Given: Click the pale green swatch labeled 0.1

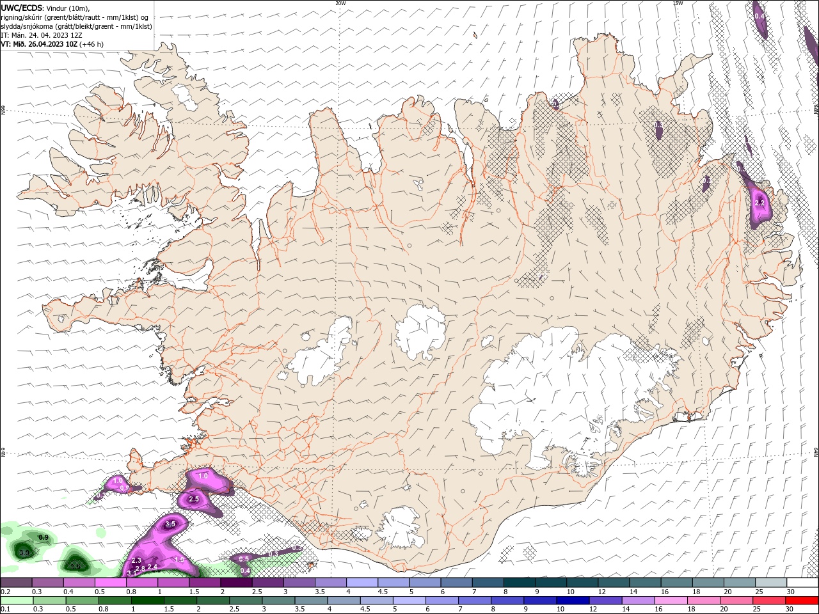Looking at the screenshot, I should (16, 601).
